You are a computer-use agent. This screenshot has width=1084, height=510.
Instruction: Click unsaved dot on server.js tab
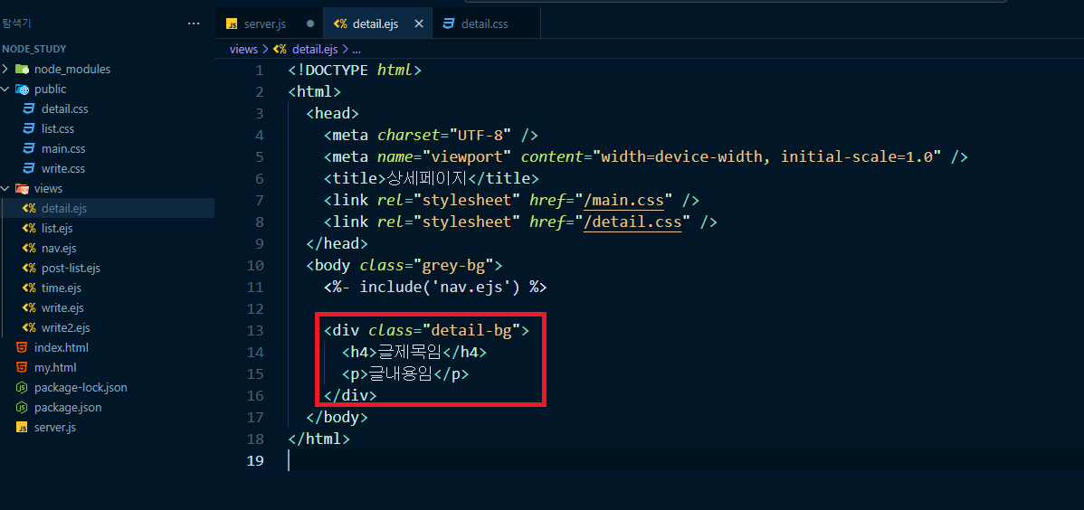pyautogui.click(x=310, y=24)
